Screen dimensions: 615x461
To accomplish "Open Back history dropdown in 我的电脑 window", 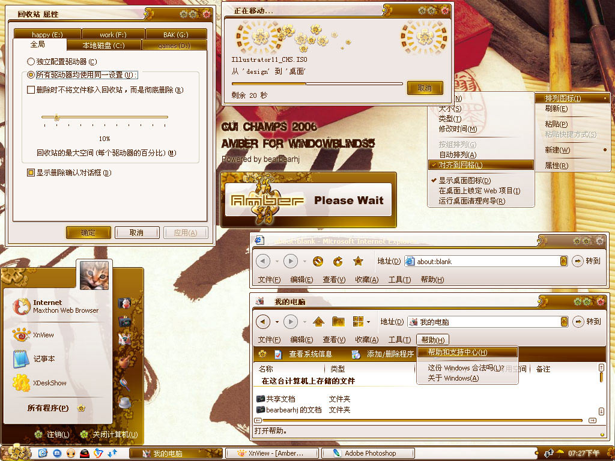I will (277, 322).
